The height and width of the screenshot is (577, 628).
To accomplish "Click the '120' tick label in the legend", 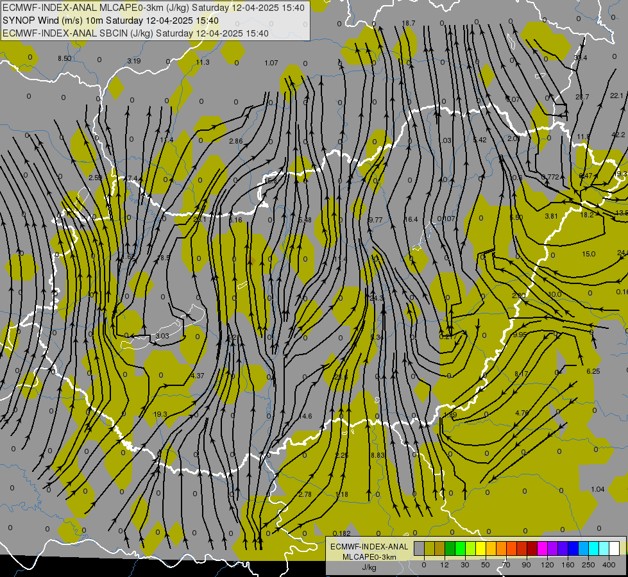I will click(x=548, y=565).
